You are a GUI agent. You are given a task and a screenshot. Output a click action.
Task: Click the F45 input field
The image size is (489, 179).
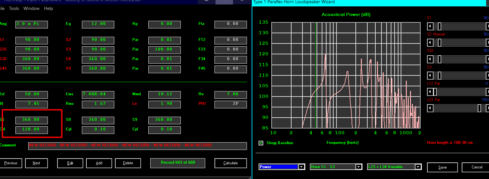pos(231,69)
